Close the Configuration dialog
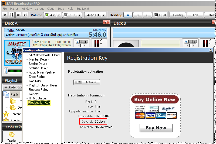The image size is (216, 144). pos(211,50)
